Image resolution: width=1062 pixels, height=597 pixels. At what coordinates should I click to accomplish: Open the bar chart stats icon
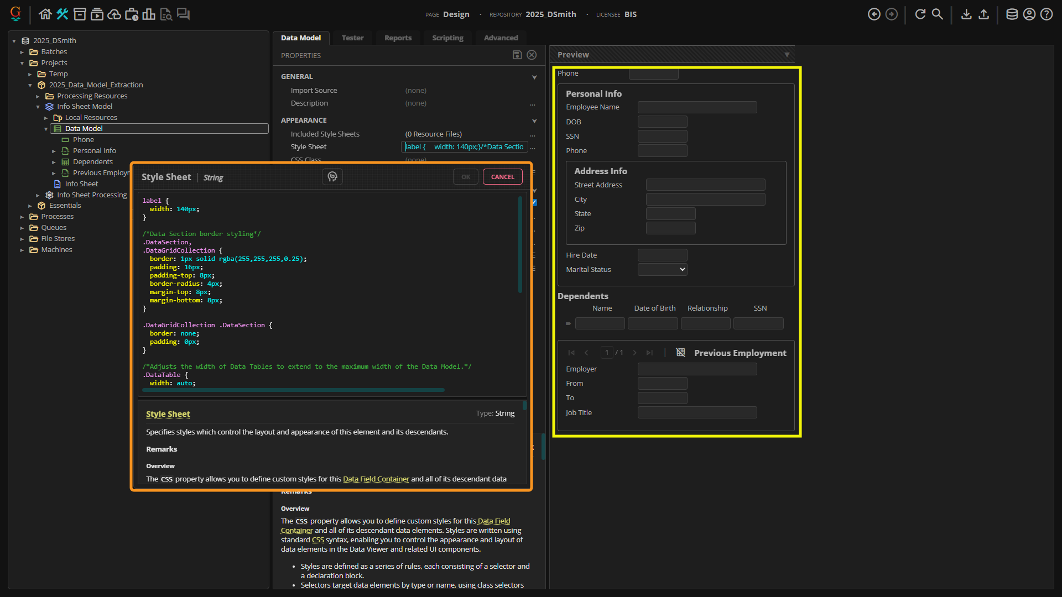148,14
